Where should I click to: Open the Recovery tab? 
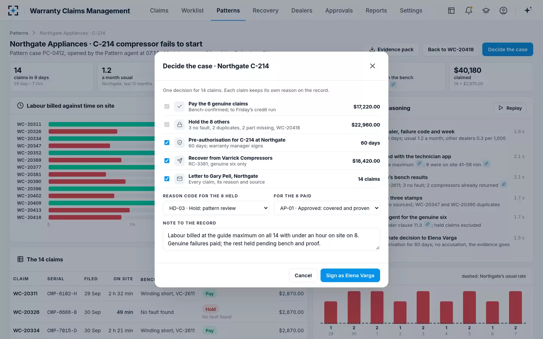click(265, 11)
